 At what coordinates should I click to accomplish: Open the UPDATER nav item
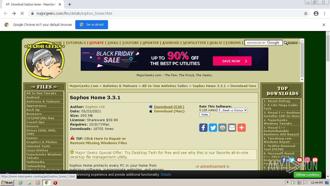pos(151,43)
